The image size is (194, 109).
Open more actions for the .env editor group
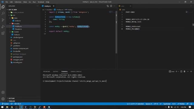click(191, 6)
